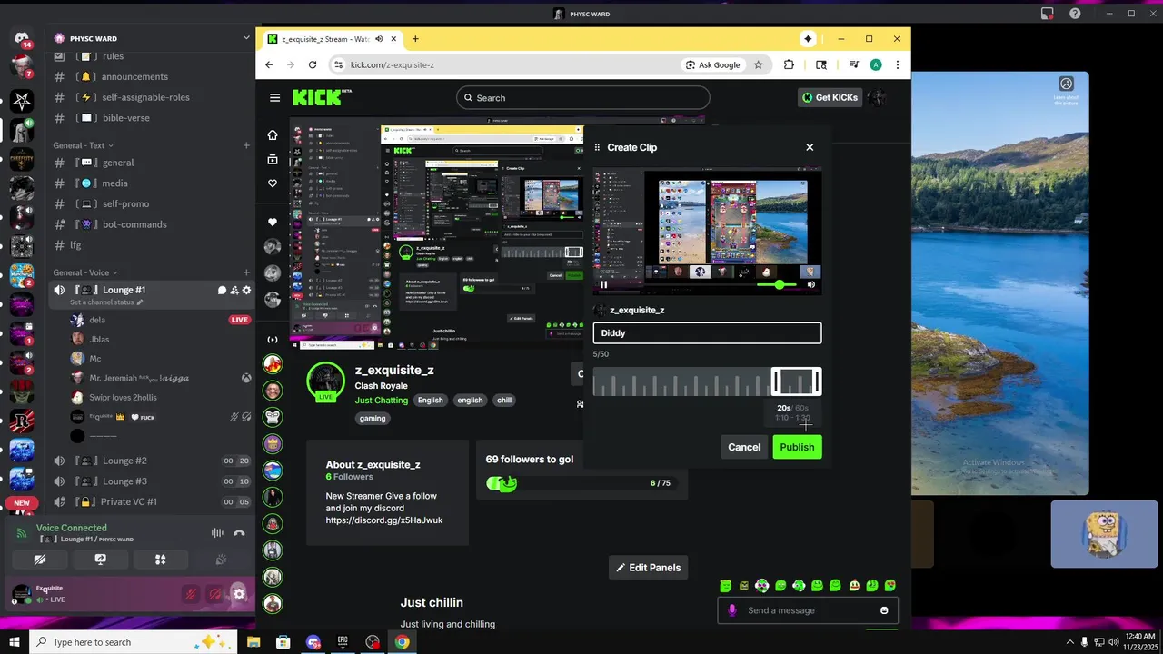Open Chrome three-dot menu

point(898,64)
